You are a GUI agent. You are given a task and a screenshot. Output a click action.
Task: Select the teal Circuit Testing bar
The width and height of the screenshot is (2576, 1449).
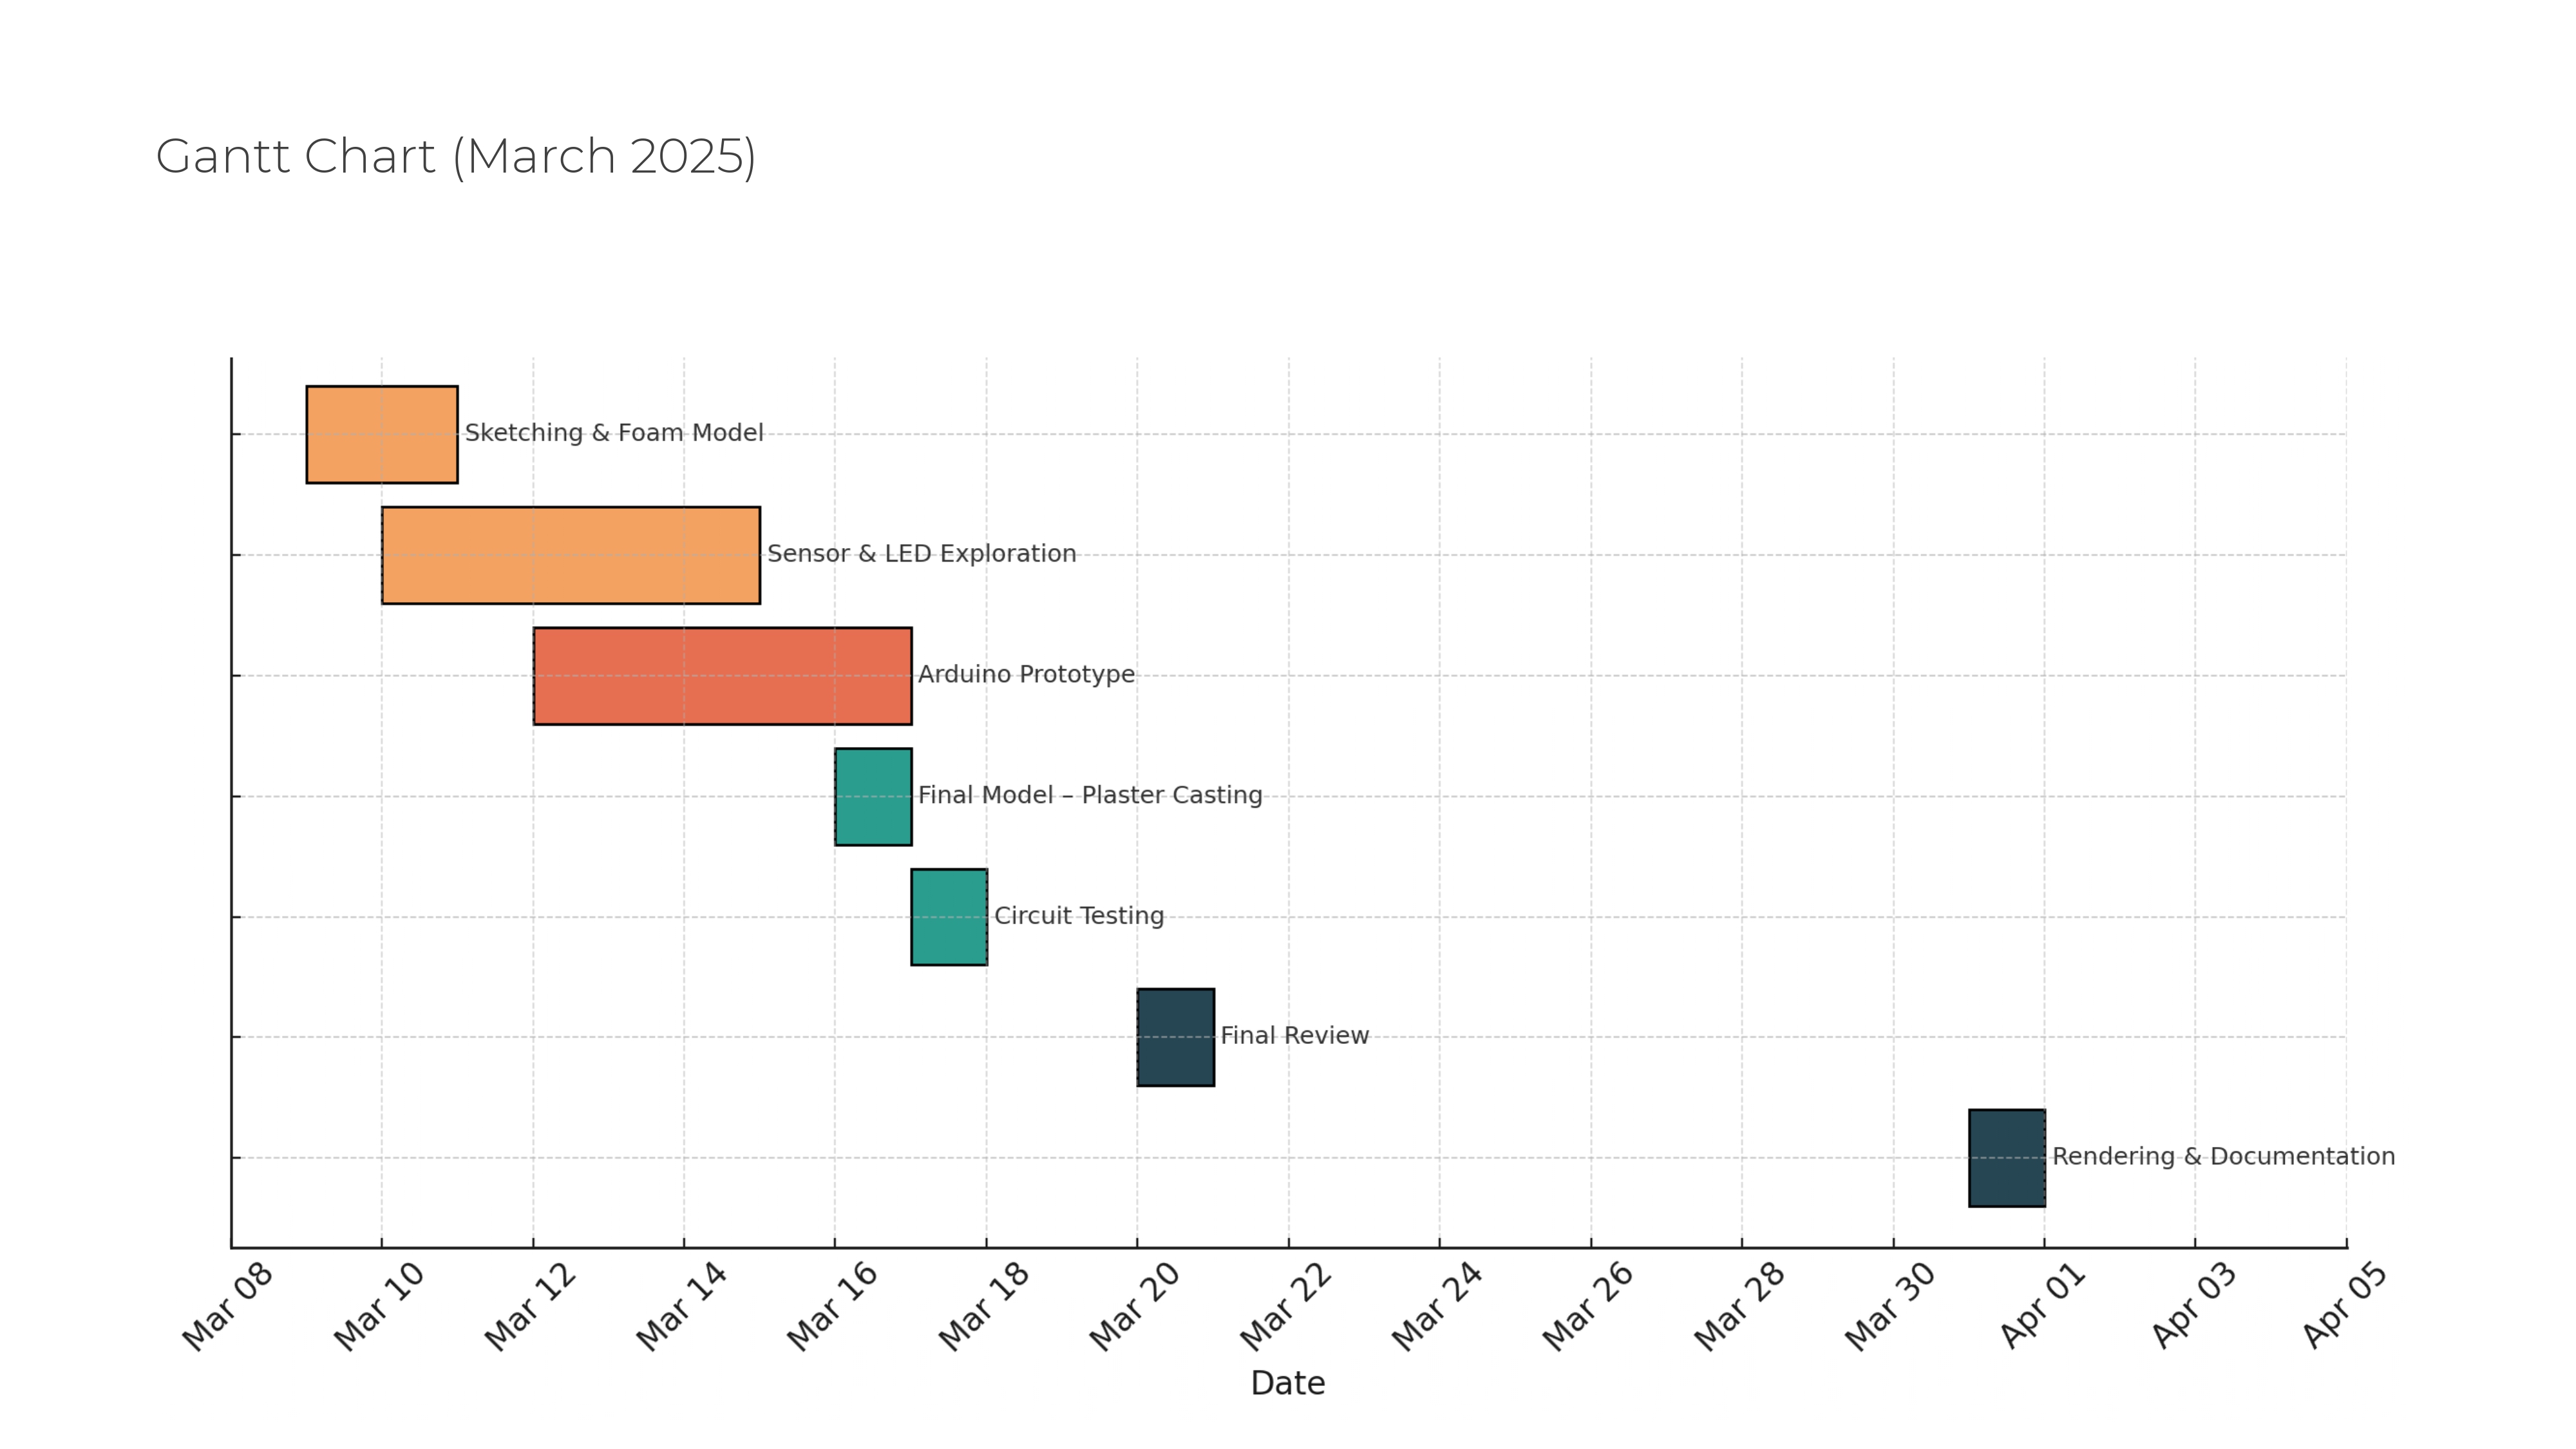click(948, 917)
